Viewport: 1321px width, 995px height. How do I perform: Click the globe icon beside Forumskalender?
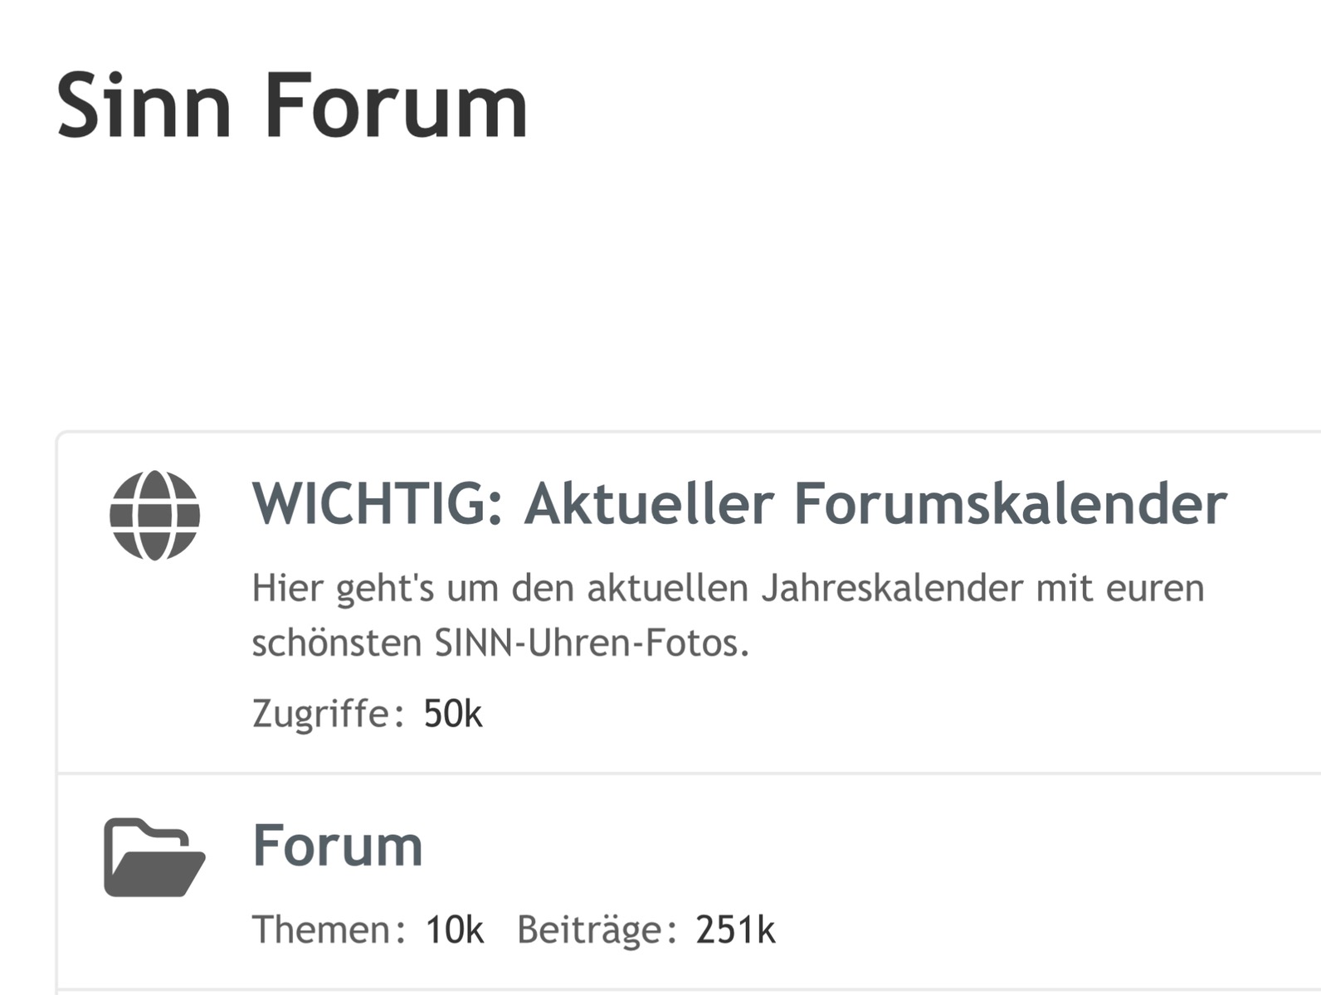(154, 515)
